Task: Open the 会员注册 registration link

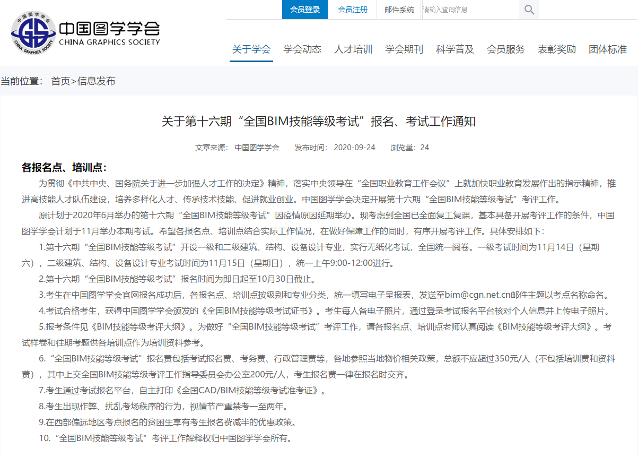Action: (353, 10)
